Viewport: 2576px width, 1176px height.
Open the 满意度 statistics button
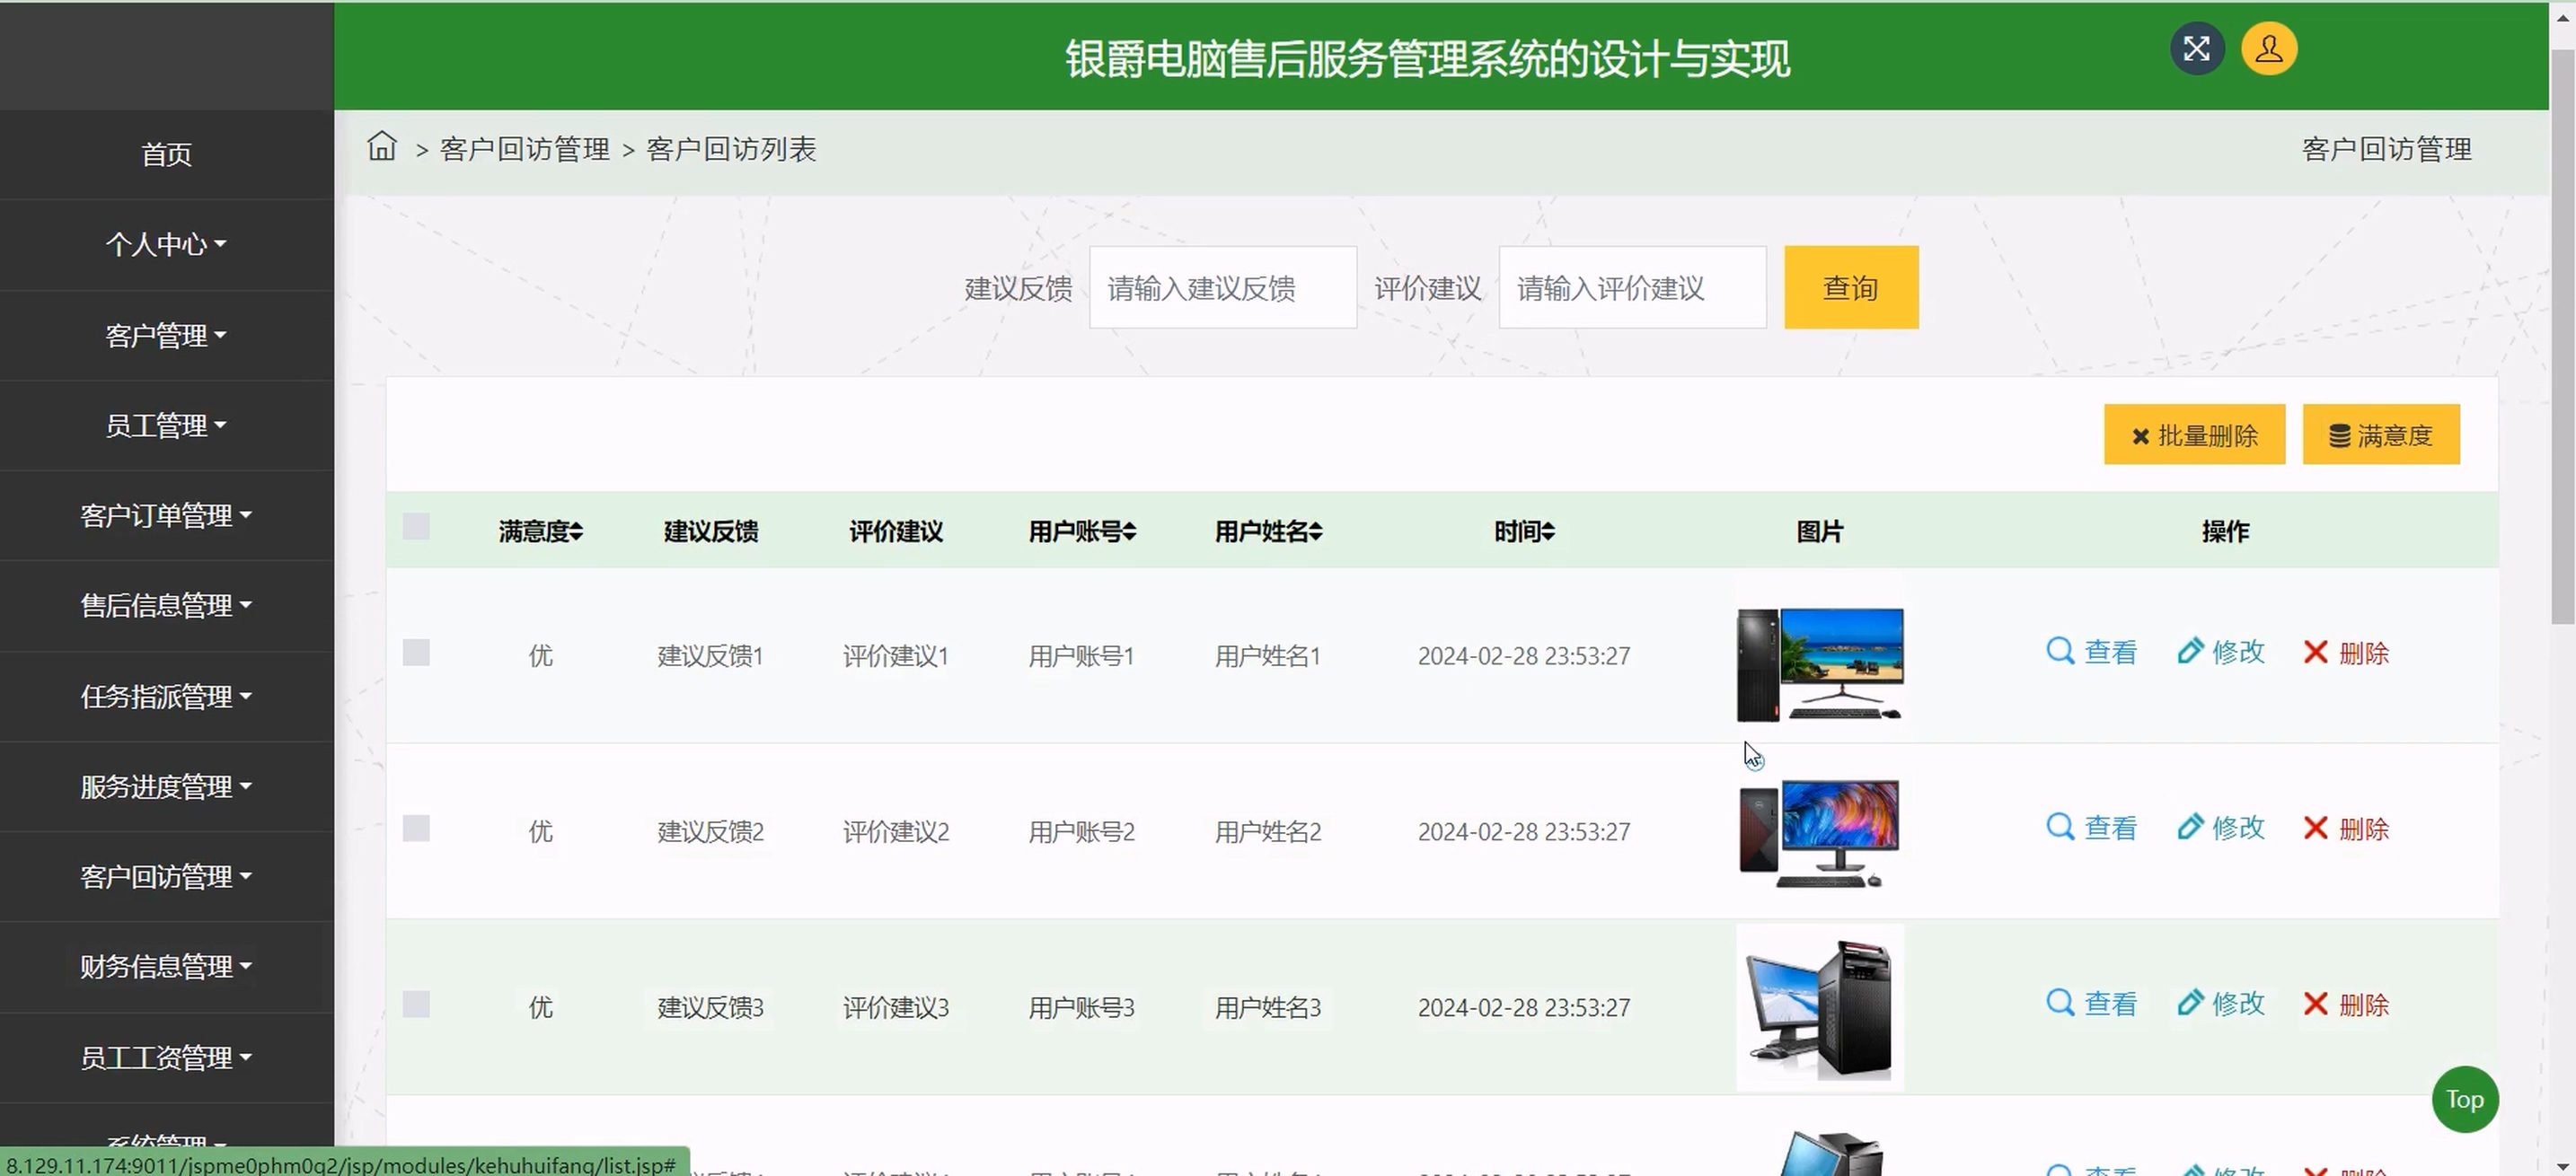click(x=2381, y=434)
